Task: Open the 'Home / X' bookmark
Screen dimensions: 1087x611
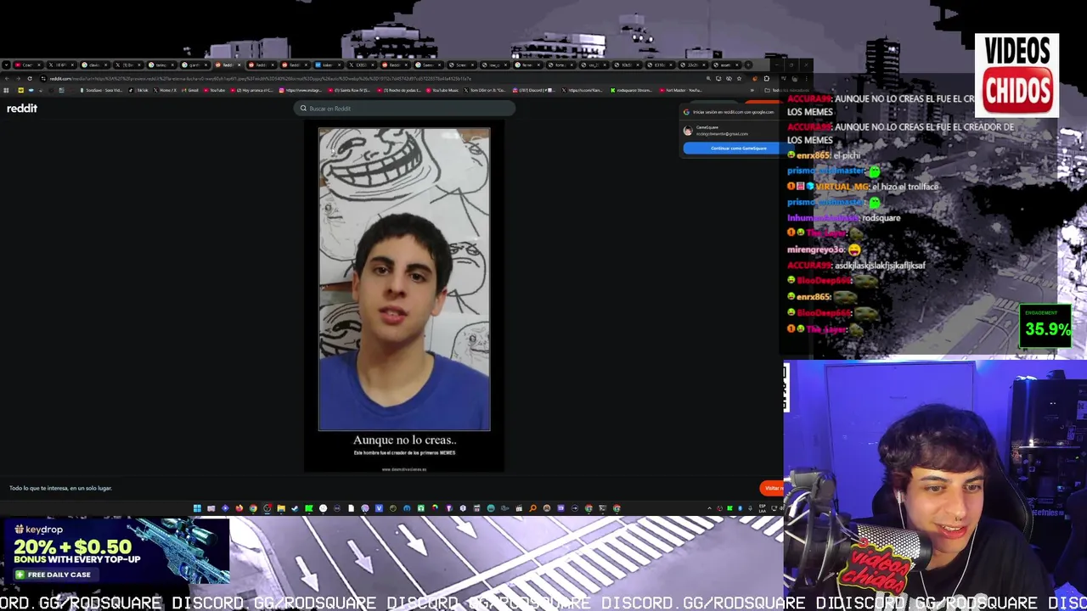Action: [x=165, y=90]
